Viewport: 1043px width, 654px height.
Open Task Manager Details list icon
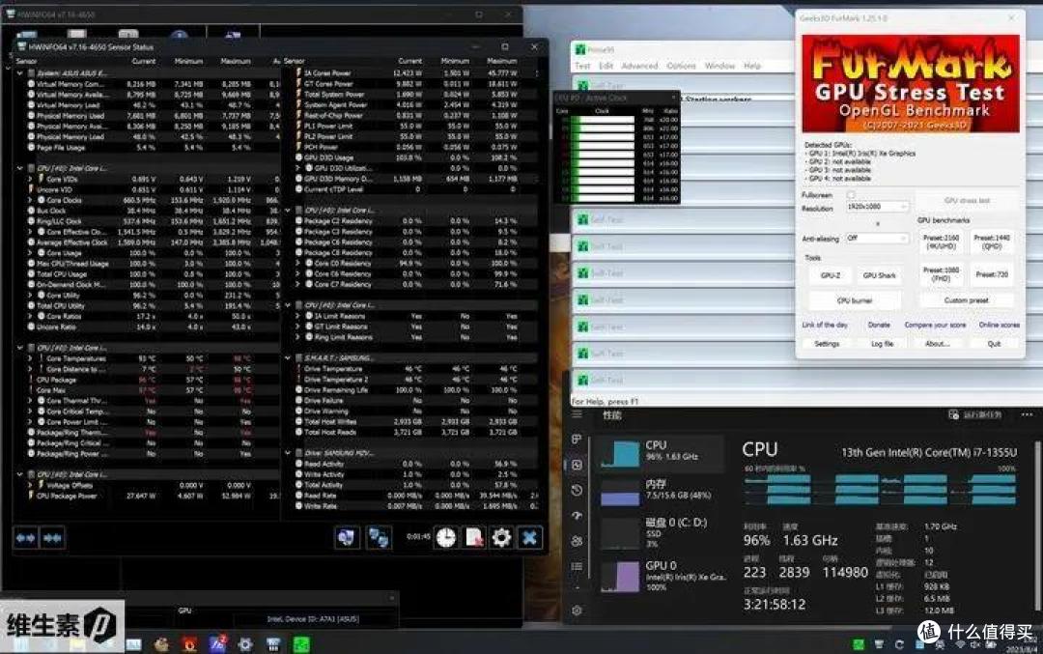[x=577, y=566]
